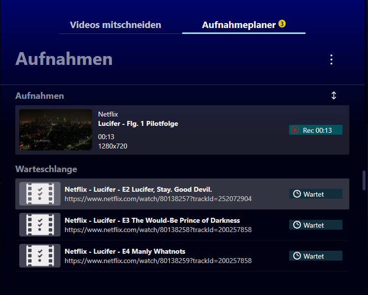Click the filmstrip icon for E4 episode
This screenshot has height=295, width=368.
(x=40, y=256)
